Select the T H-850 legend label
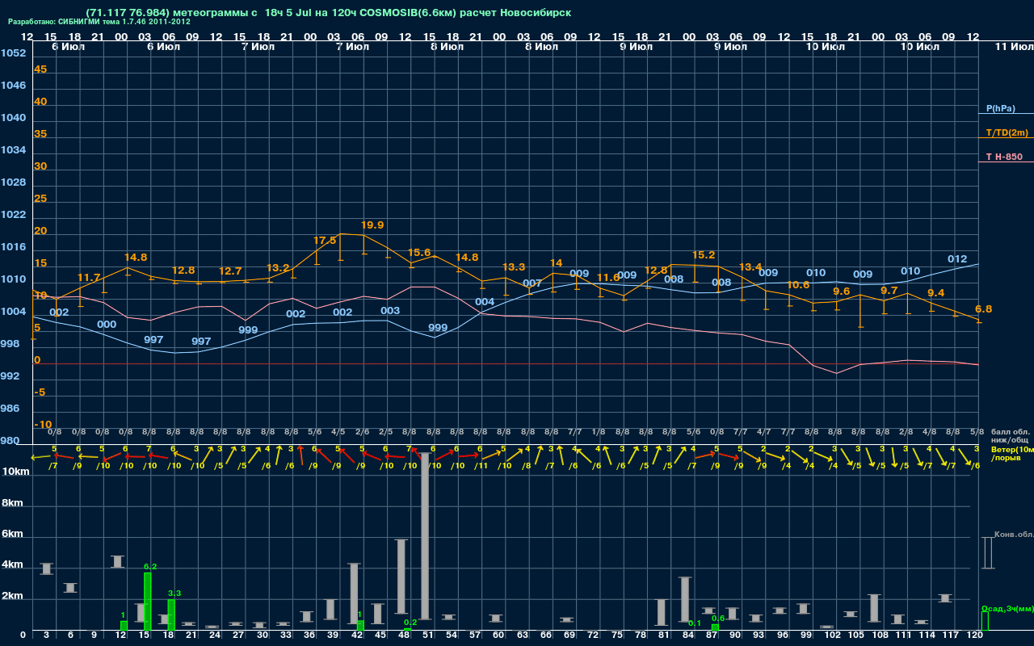This screenshot has height=646, width=1034. pos(1004,157)
